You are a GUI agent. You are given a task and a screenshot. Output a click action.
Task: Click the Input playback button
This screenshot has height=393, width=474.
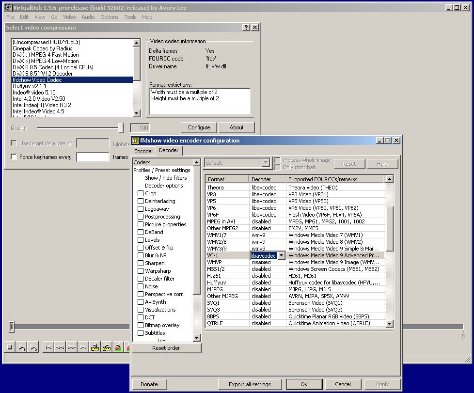(x=21, y=347)
